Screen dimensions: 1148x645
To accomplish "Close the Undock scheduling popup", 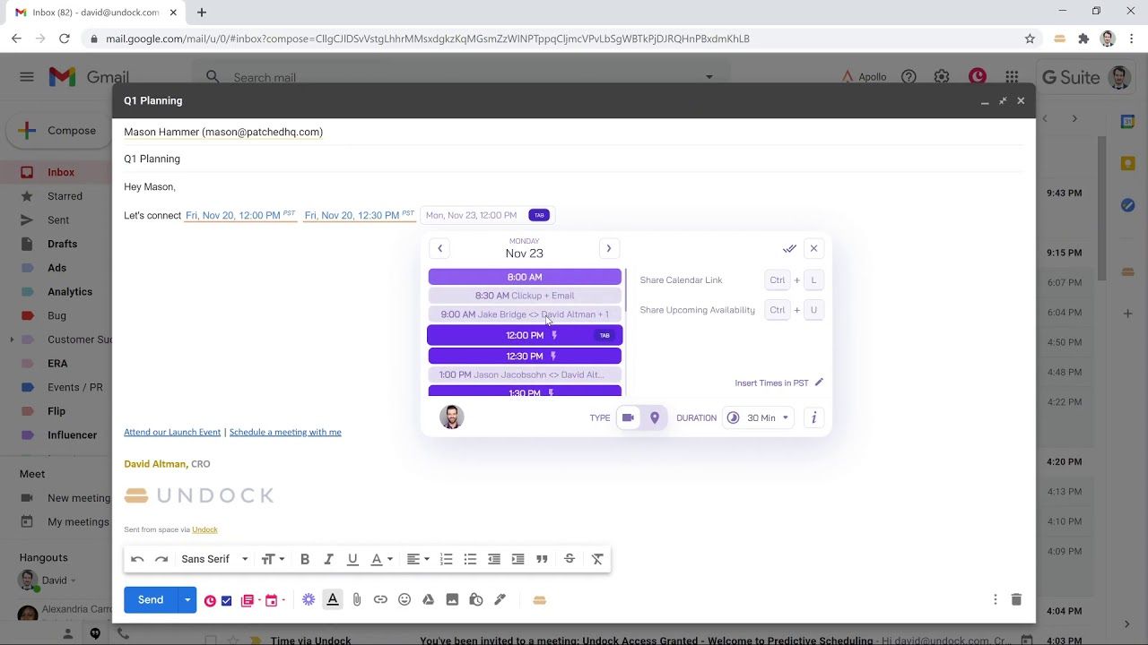I will pos(813,249).
